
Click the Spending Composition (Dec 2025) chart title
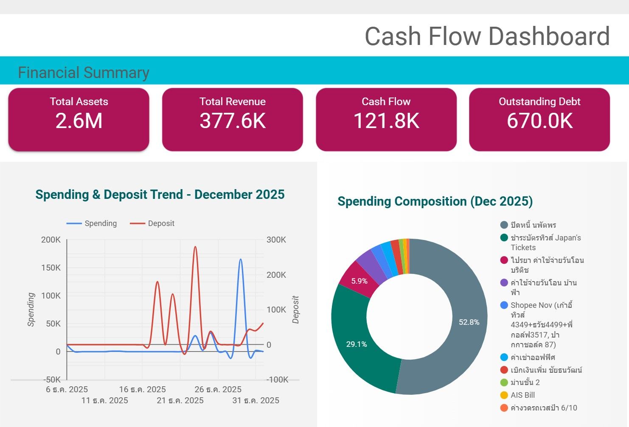435,201
